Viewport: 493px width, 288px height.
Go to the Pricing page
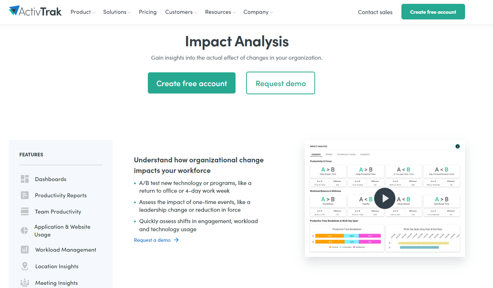(x=147, y=12)
